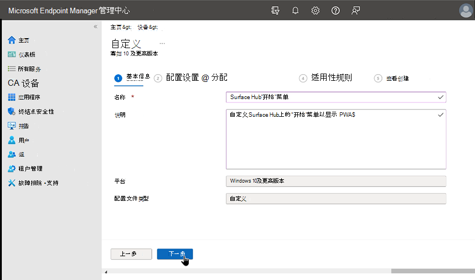Select 应用程序 grid icon in sidebar
The width and height of the screenshot is (475, 280).
pyautogui.click(x=12, y=97)
